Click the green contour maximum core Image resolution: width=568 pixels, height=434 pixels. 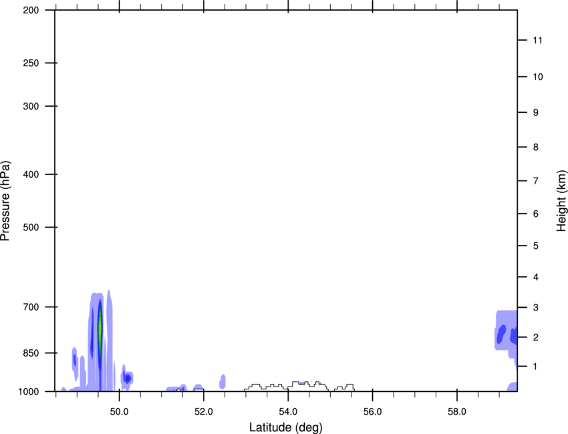(100, 329)
